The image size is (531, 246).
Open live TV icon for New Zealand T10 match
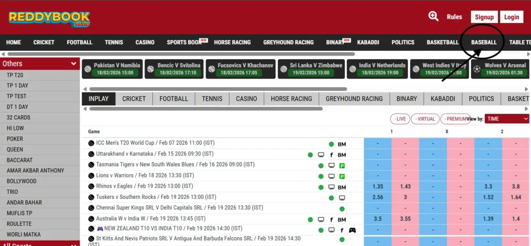tap(331, 230)
